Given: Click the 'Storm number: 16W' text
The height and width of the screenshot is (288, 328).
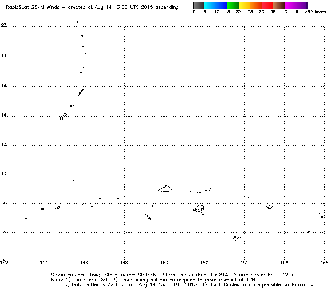Looking at the screenshot, I should click(75, 275).
